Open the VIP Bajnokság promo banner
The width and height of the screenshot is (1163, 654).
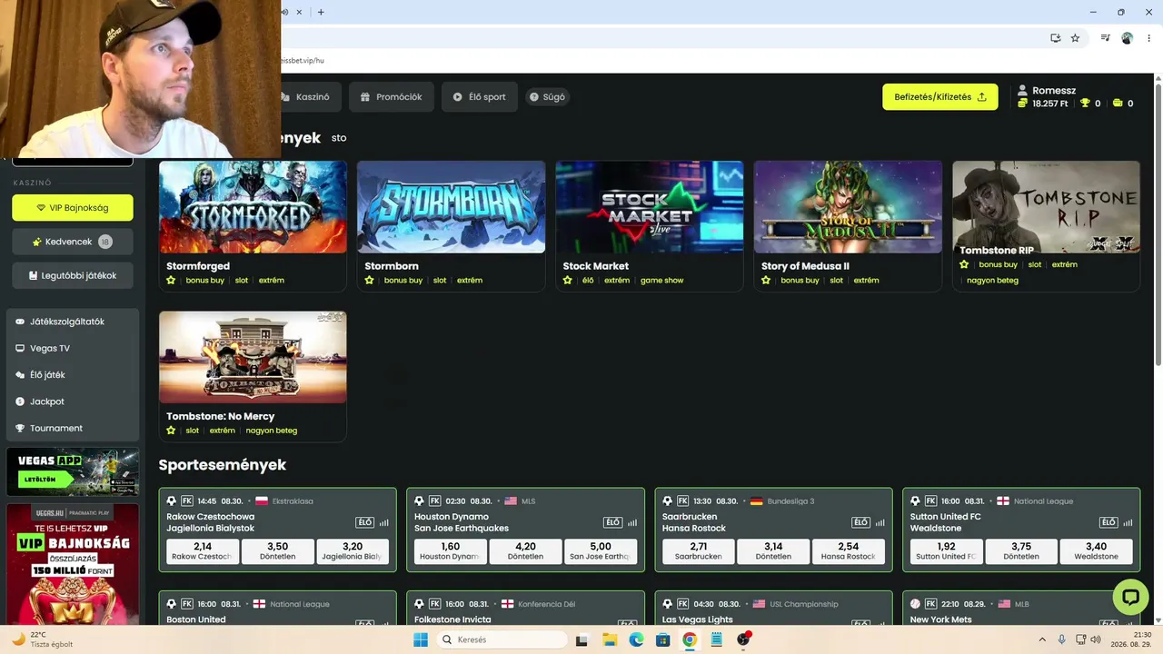73,564
